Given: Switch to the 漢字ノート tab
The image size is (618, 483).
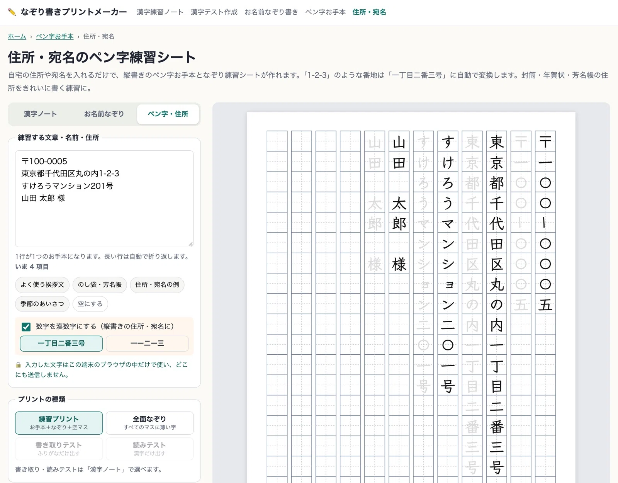Looking at the screenshot, I should pyautogui.click(x=40, y=114).
